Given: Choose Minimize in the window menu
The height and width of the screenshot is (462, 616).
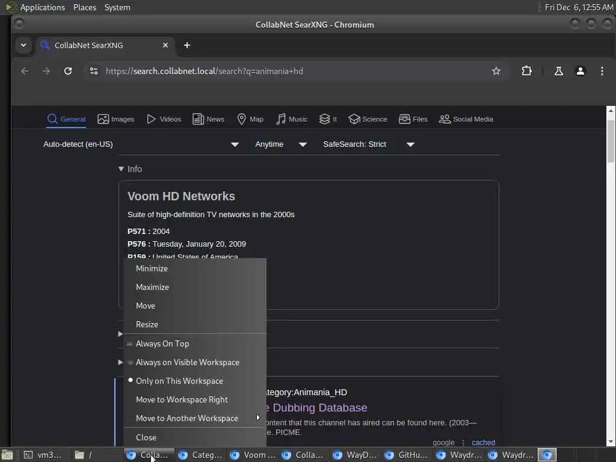Looking at the screenshot, I should 195,269.
